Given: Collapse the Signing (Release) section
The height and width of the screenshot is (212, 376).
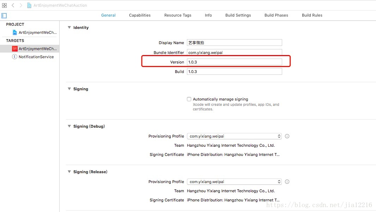Looking at the screenshot, I should click(69, 172).
